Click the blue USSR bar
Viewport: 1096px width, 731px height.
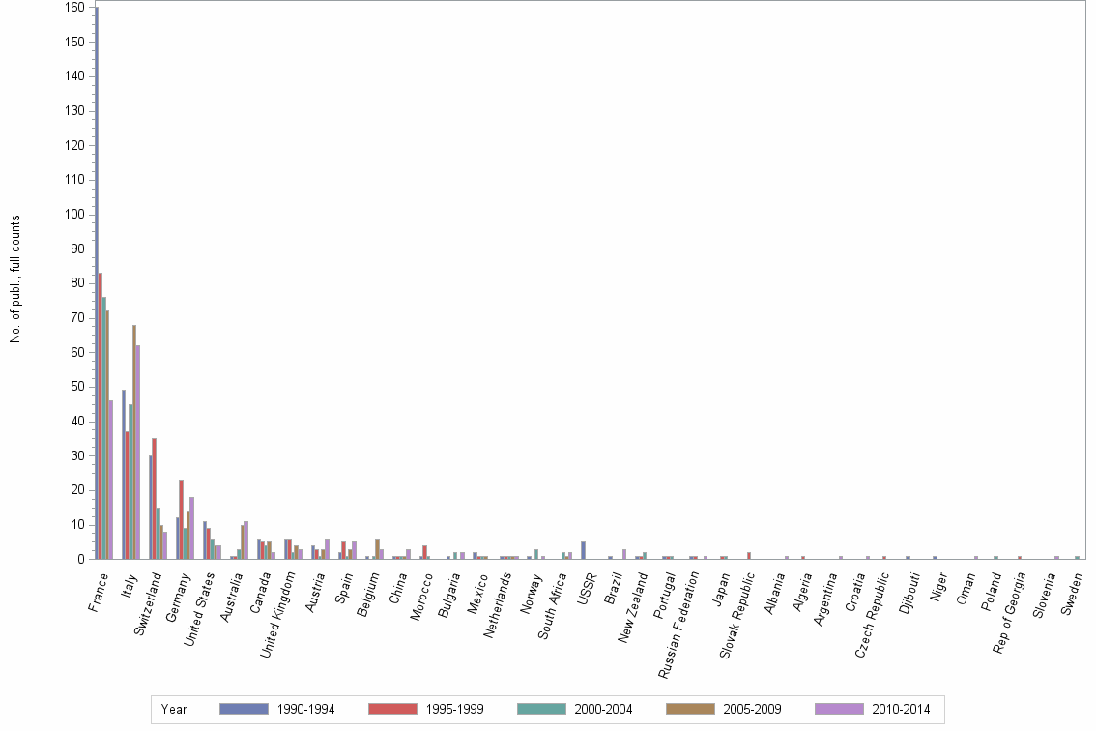pyautogui.click(x=583, y=550)
